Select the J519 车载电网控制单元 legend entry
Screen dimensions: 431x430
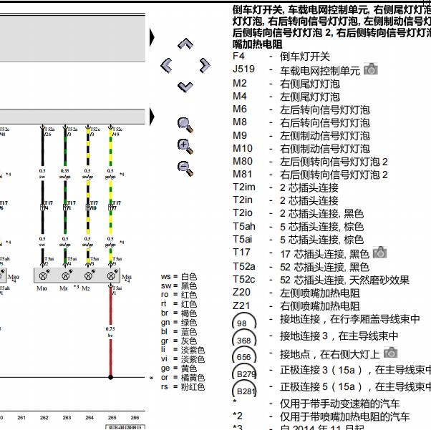point(296,69)
